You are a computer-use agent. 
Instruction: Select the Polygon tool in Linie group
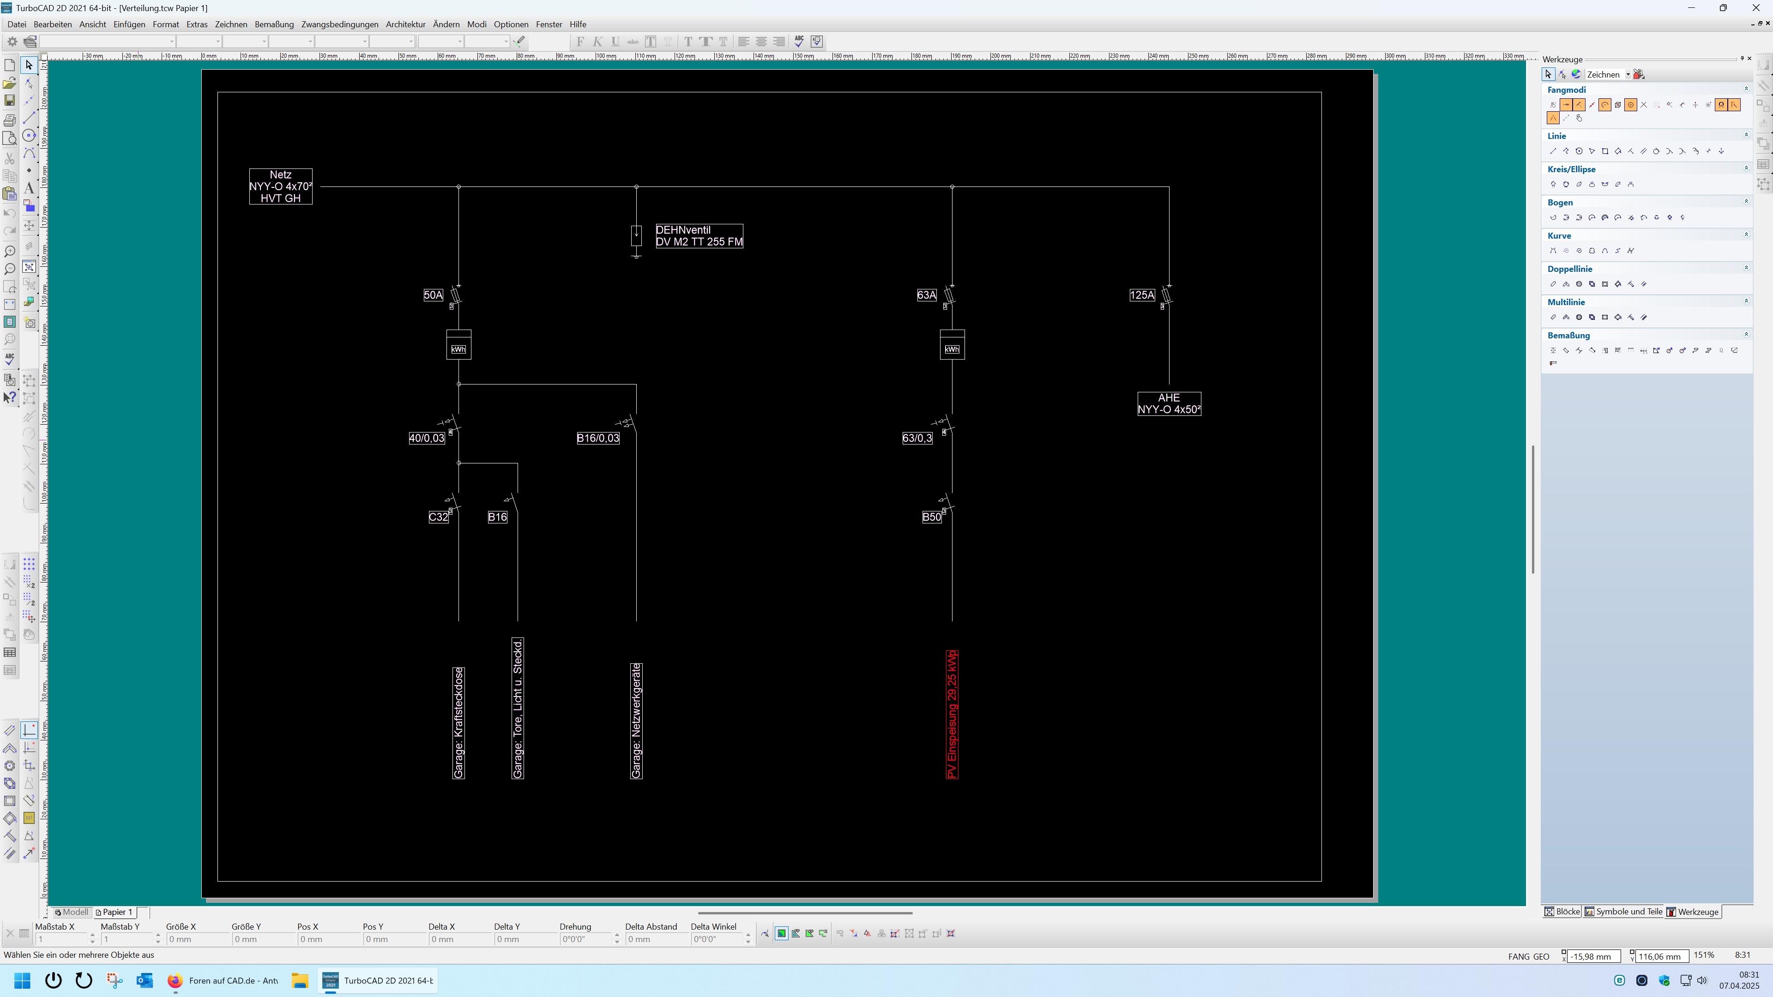1579,151
